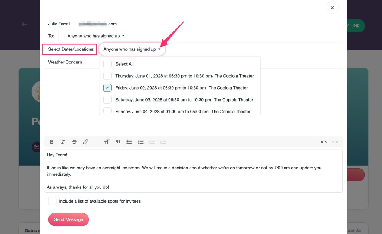Check Saturday, June 03, 2028 date option
The height and width of the screenshot is (234, 382).
click(x=107, y=100)
